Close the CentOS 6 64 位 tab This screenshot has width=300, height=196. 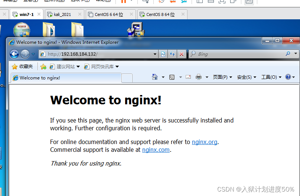[x=131, y=14]
